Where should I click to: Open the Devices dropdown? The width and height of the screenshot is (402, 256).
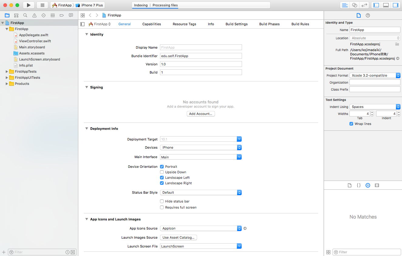[x=201, y=147]
